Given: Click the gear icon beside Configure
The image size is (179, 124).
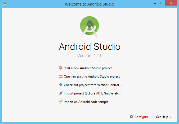Looking at the screenshot, I should 131,117.
